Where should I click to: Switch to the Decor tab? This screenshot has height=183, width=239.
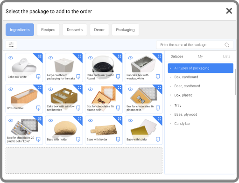tap(99, 30)
